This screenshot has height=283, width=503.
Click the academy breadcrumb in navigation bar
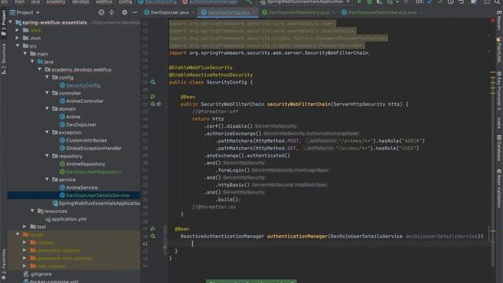(x=56, y=2)
